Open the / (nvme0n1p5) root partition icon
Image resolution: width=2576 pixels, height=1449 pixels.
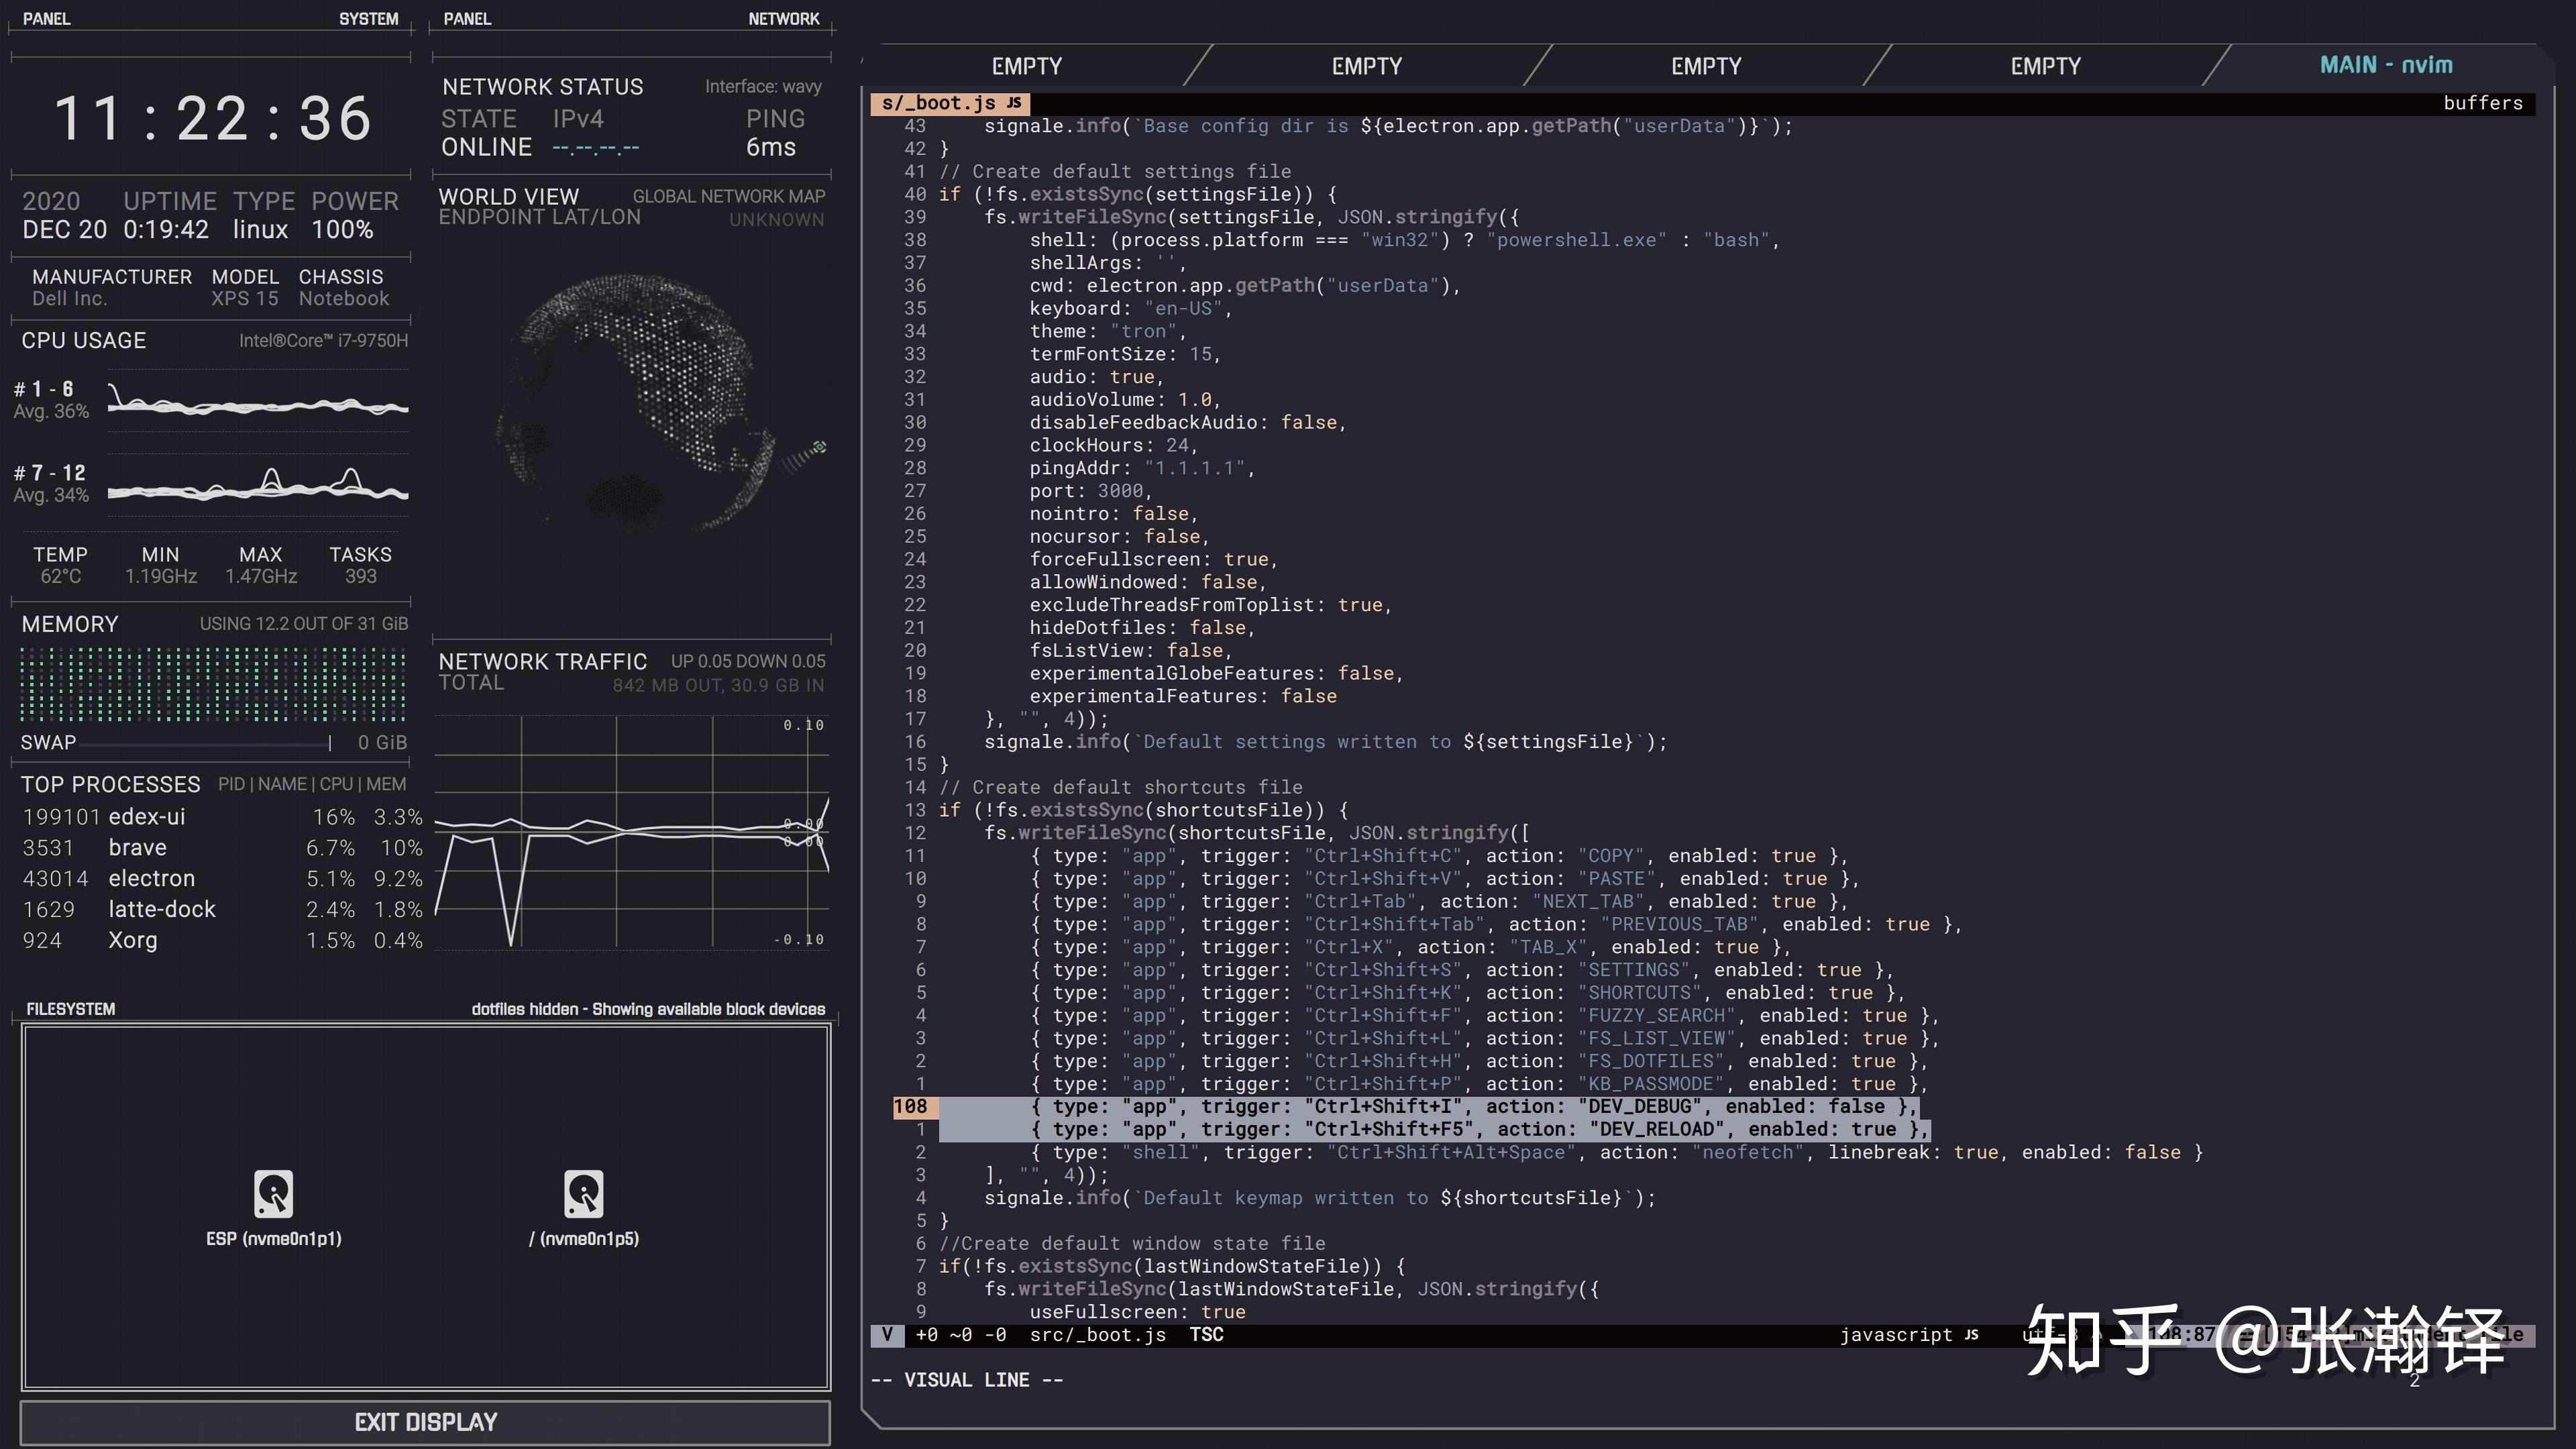point(586,1195)
